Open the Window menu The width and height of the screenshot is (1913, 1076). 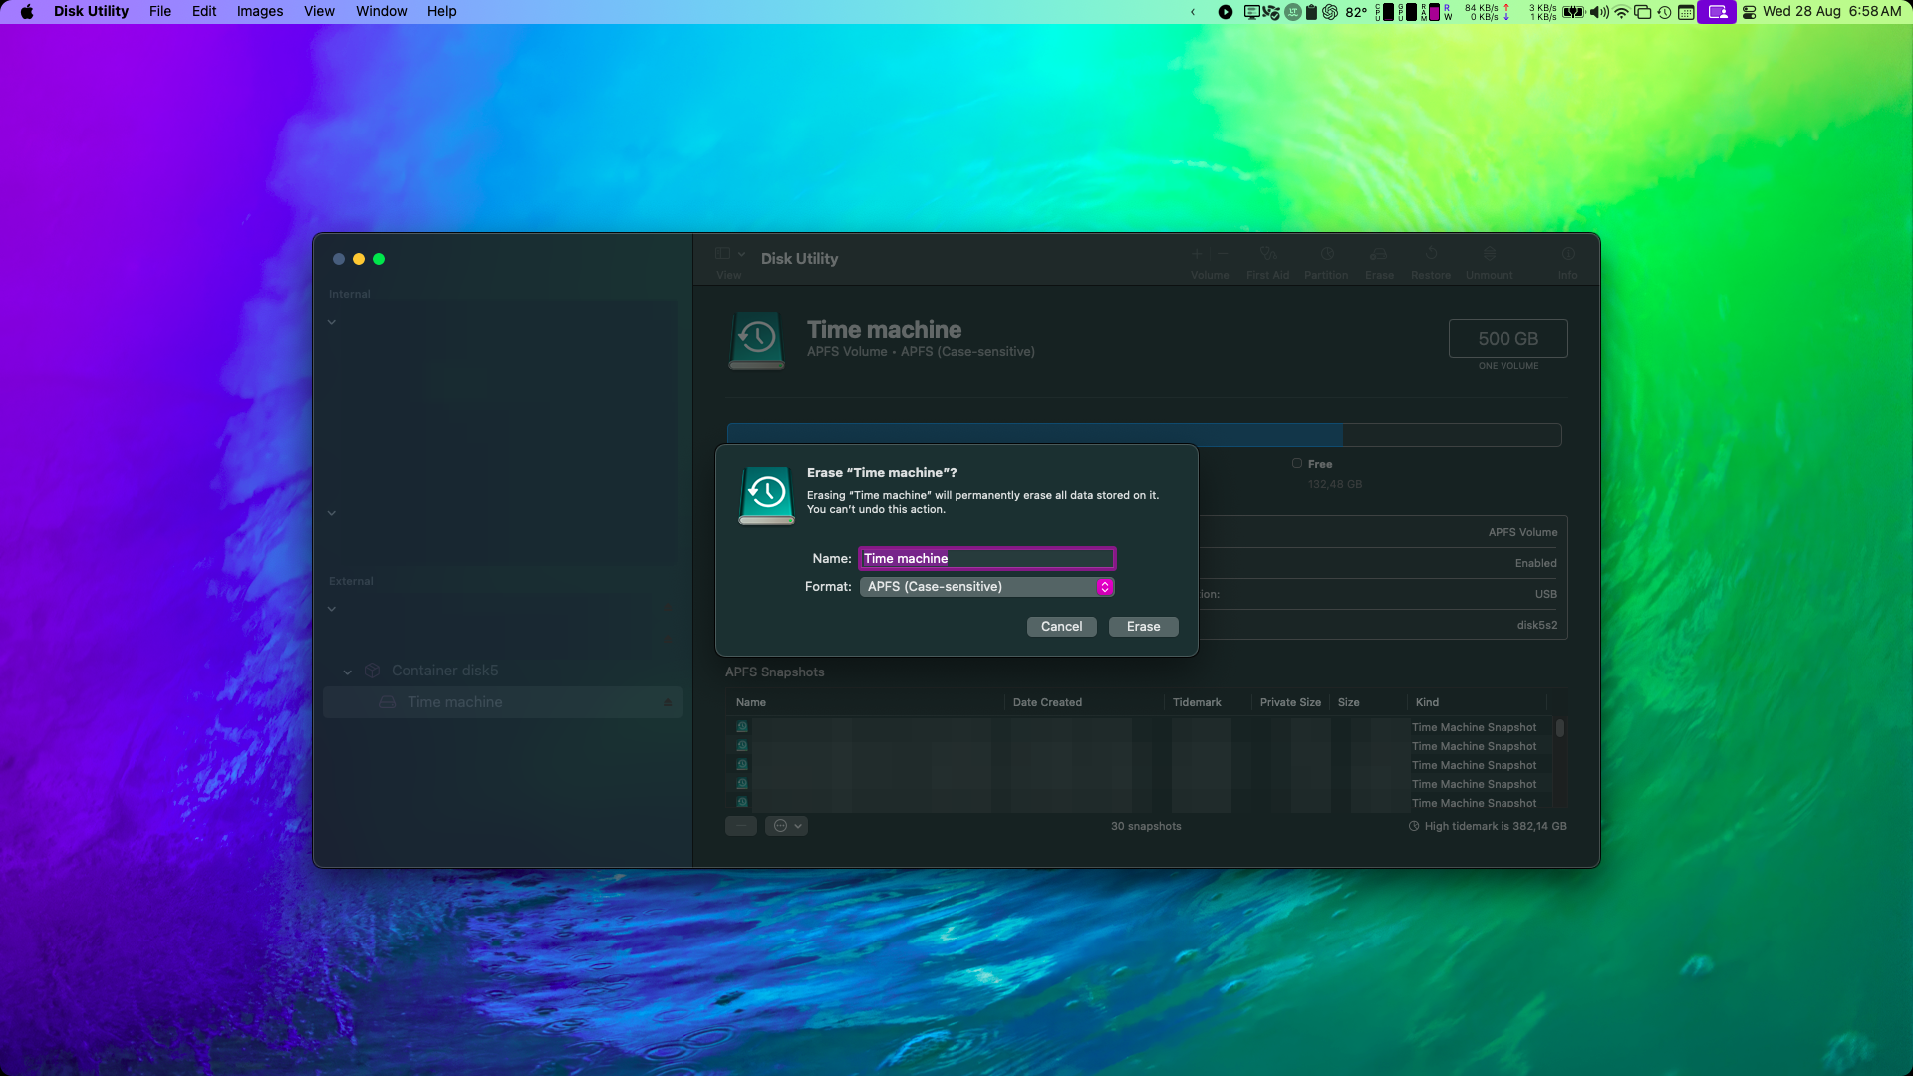click(x=381, y=11)
